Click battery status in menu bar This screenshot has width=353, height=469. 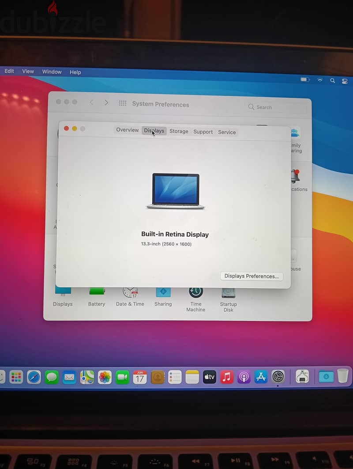pos(305,79)
